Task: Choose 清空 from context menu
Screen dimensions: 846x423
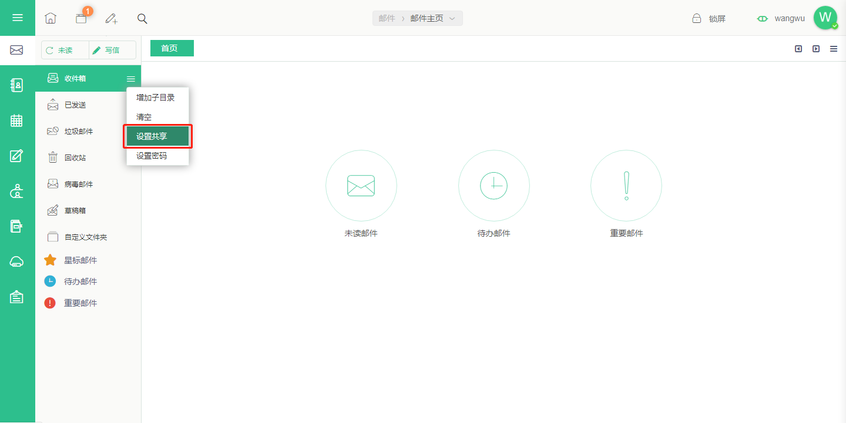Action: pyautogui.click(x=157, y=117)
